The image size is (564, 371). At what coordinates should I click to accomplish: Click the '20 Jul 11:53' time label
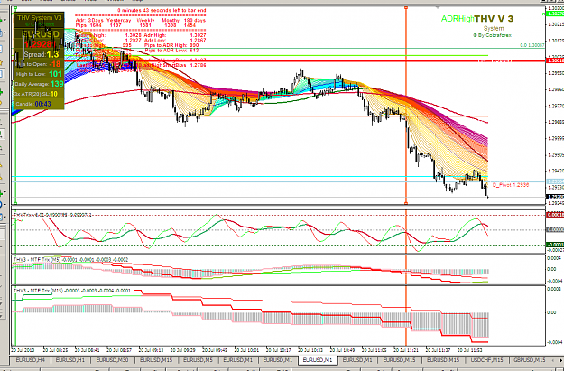(470, 349)
